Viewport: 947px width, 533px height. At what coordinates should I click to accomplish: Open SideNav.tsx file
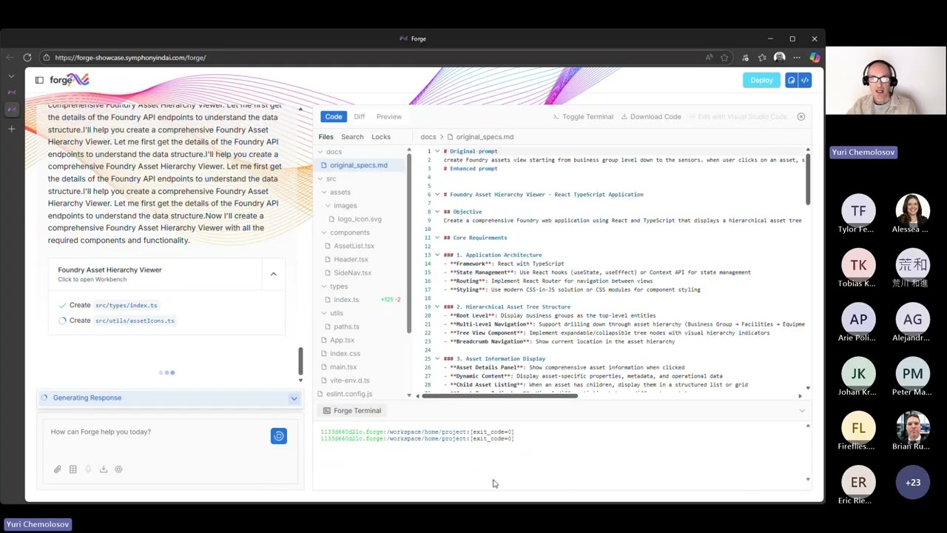(x=353, y=273)
